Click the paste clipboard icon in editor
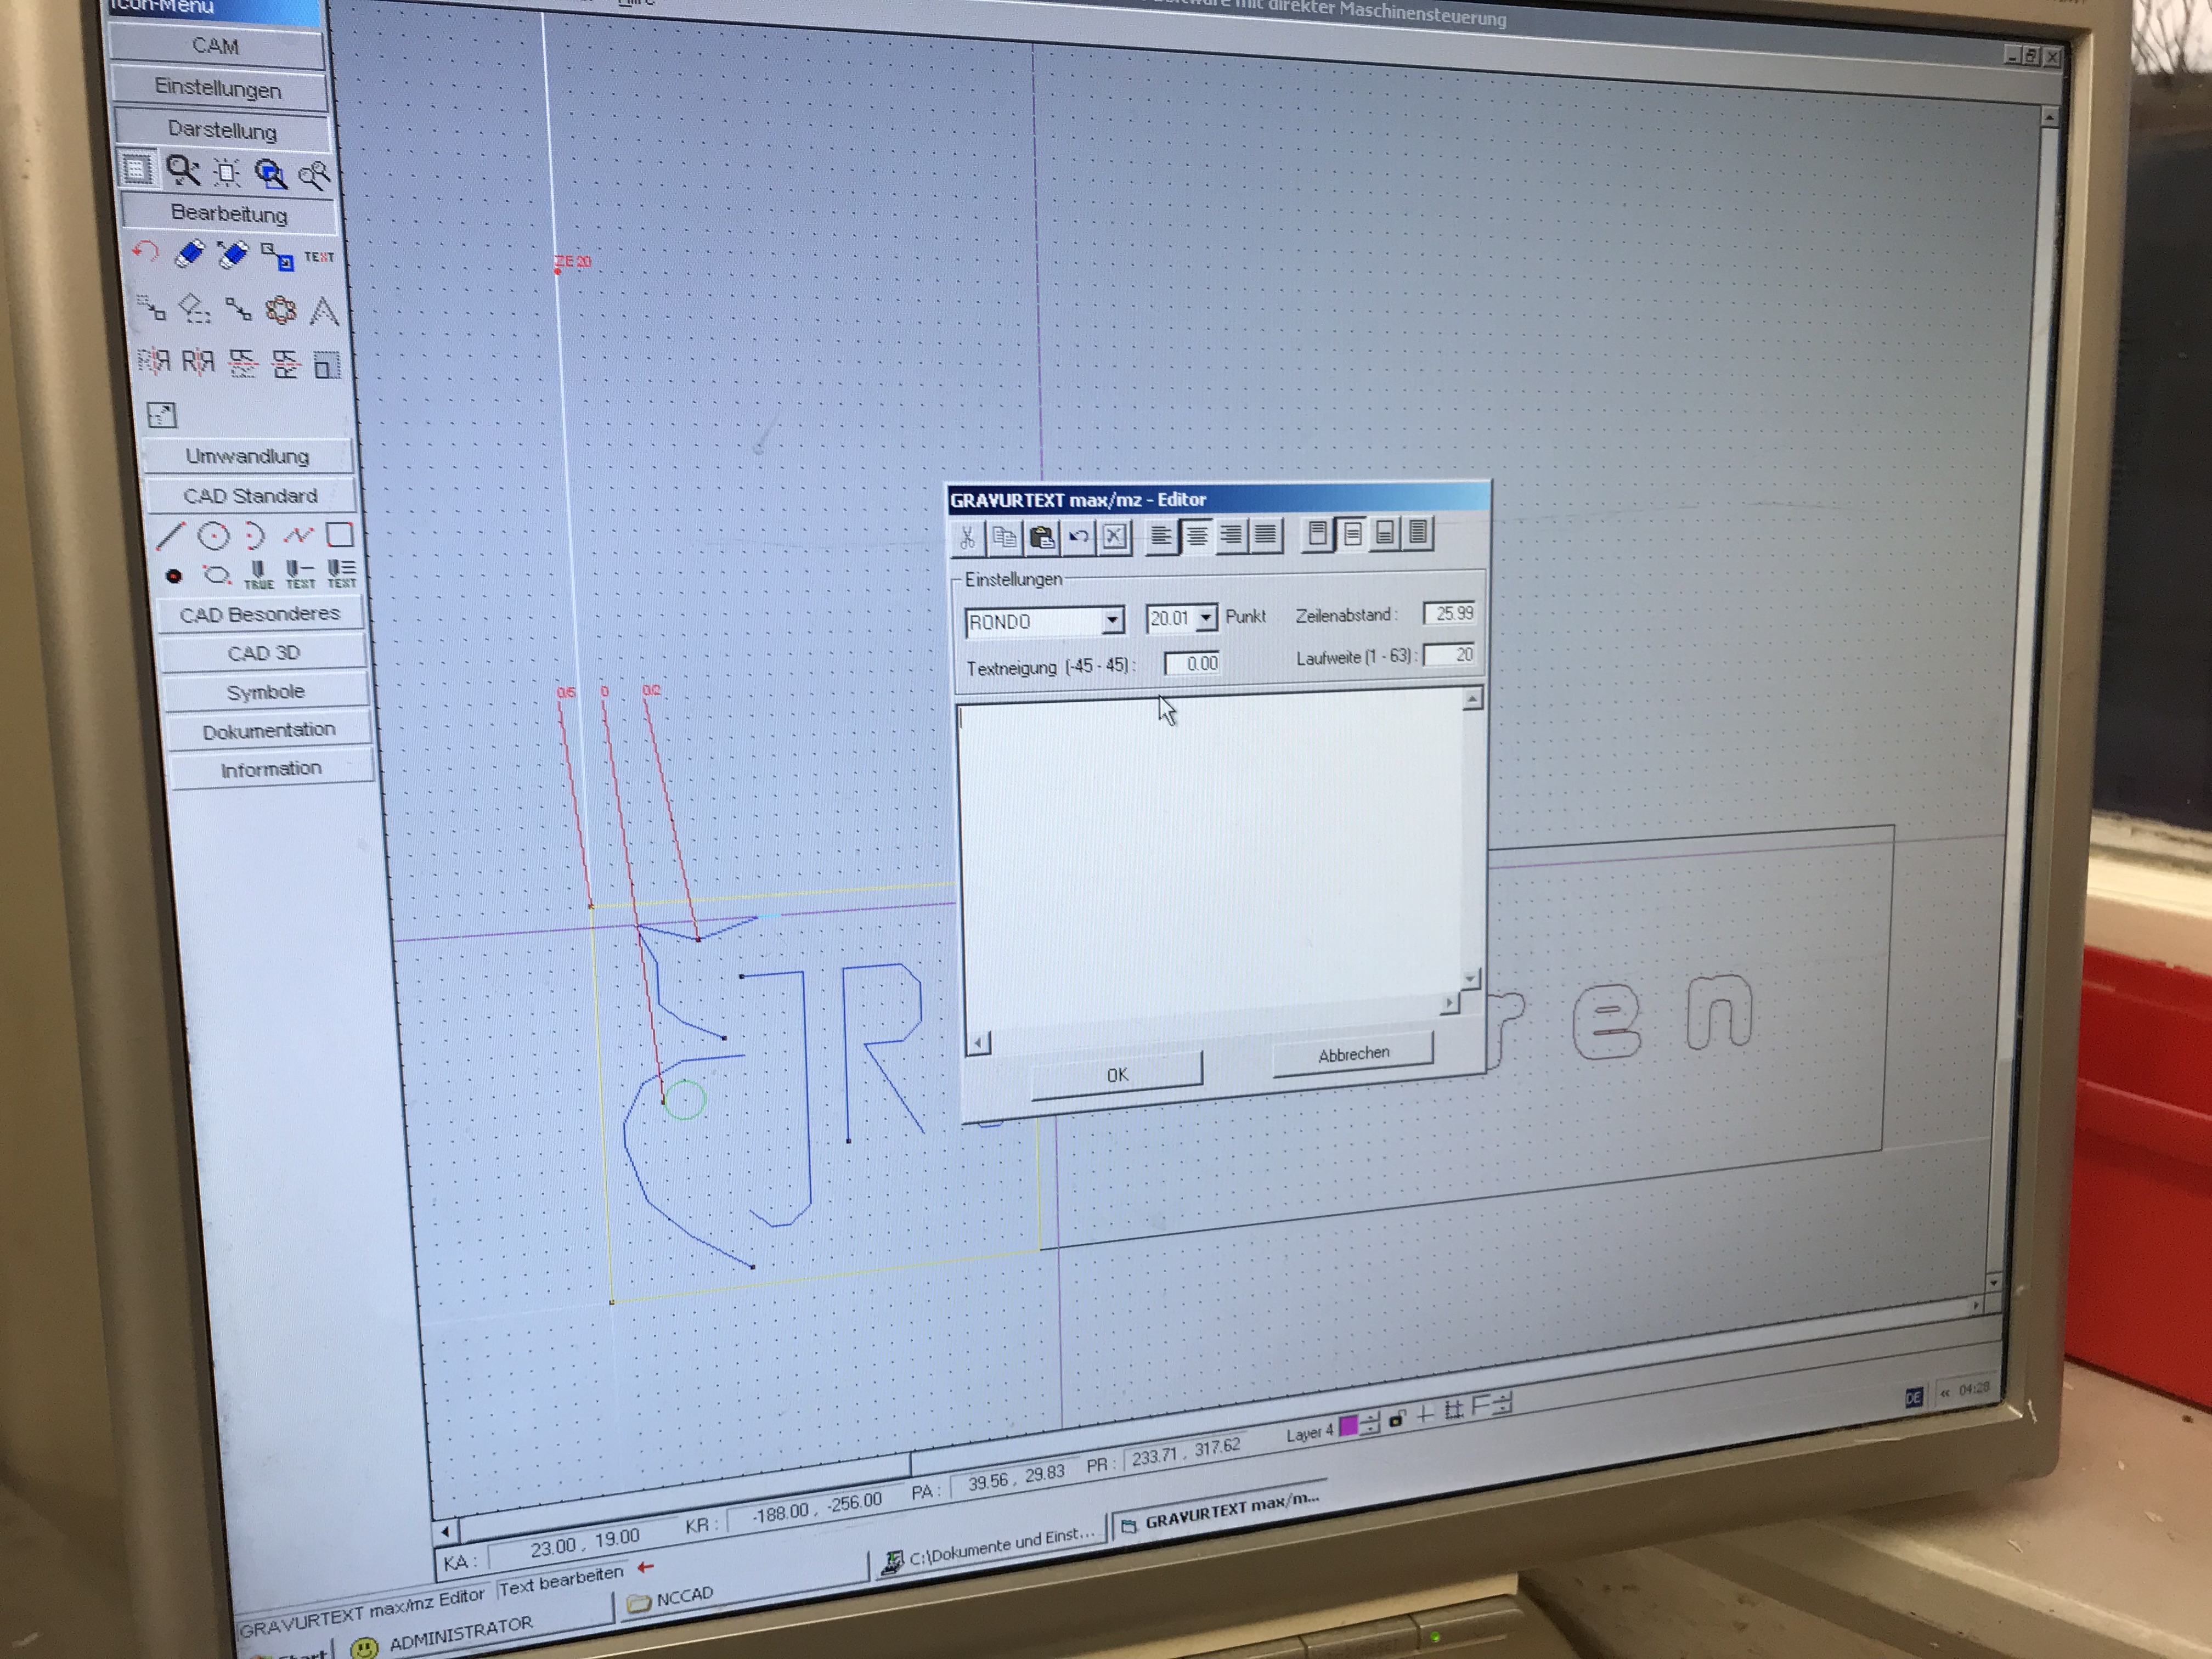 click(x=1042, y=537)
